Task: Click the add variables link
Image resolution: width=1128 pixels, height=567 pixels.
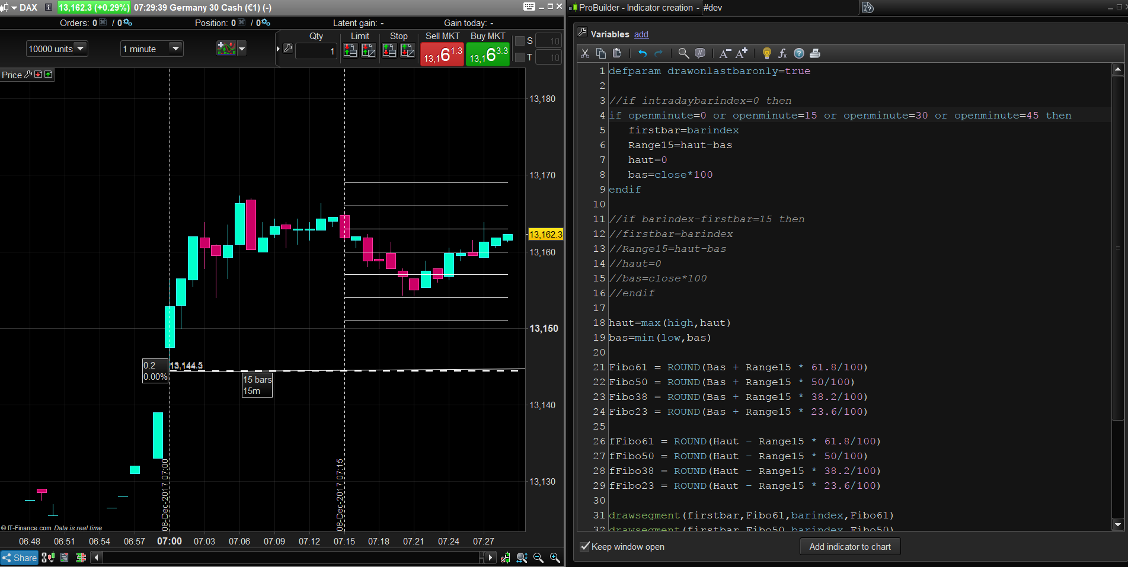Action: 641,34
